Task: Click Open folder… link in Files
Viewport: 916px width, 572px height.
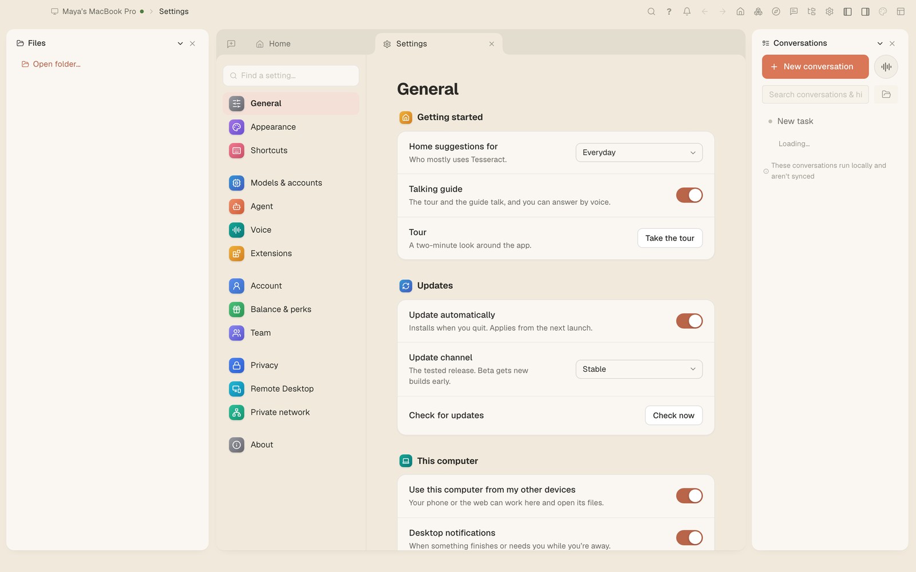Action: pyautogui.click(x=51, y=64)
